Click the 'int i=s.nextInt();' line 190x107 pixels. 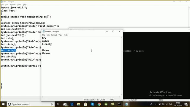pos(13,29)
